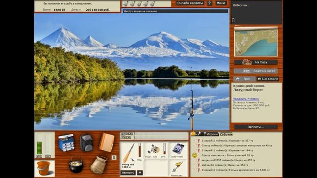Image resolution: width=317 pixels, height=178 pixels.
Task: Click the reel wear indicator bar
Action: (x=164, y=149)
